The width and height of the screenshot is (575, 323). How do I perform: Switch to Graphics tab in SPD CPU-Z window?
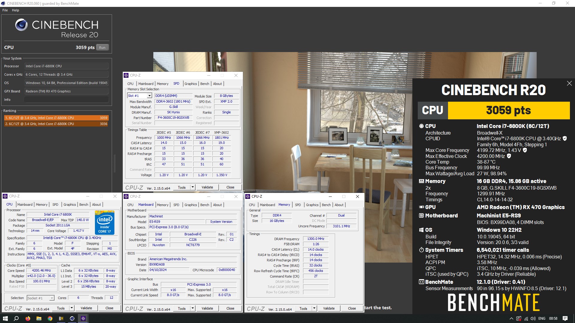pyautogui.click(x=191, y=84)
